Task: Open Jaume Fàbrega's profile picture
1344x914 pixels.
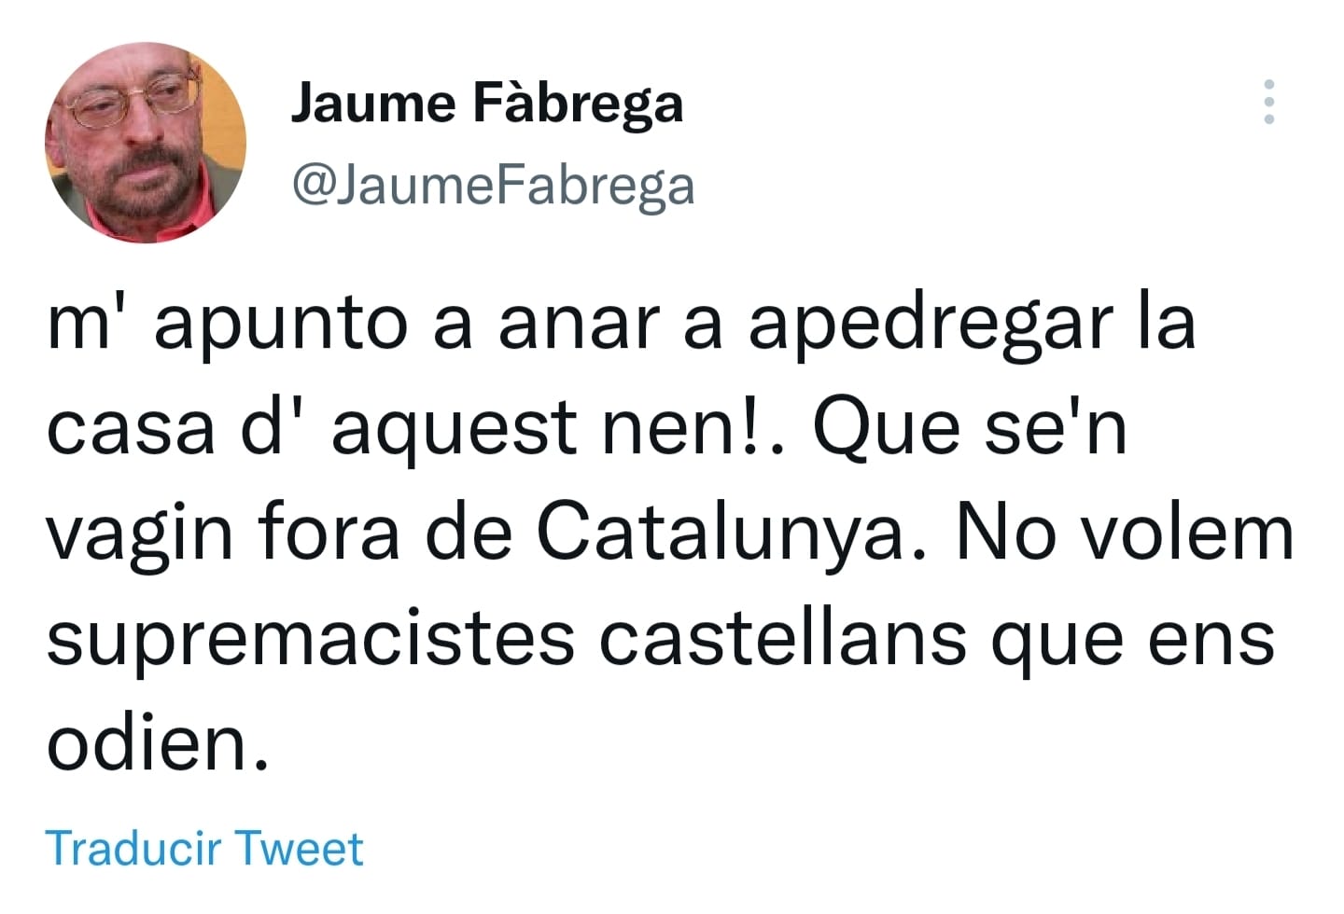Action: point(146,143)
